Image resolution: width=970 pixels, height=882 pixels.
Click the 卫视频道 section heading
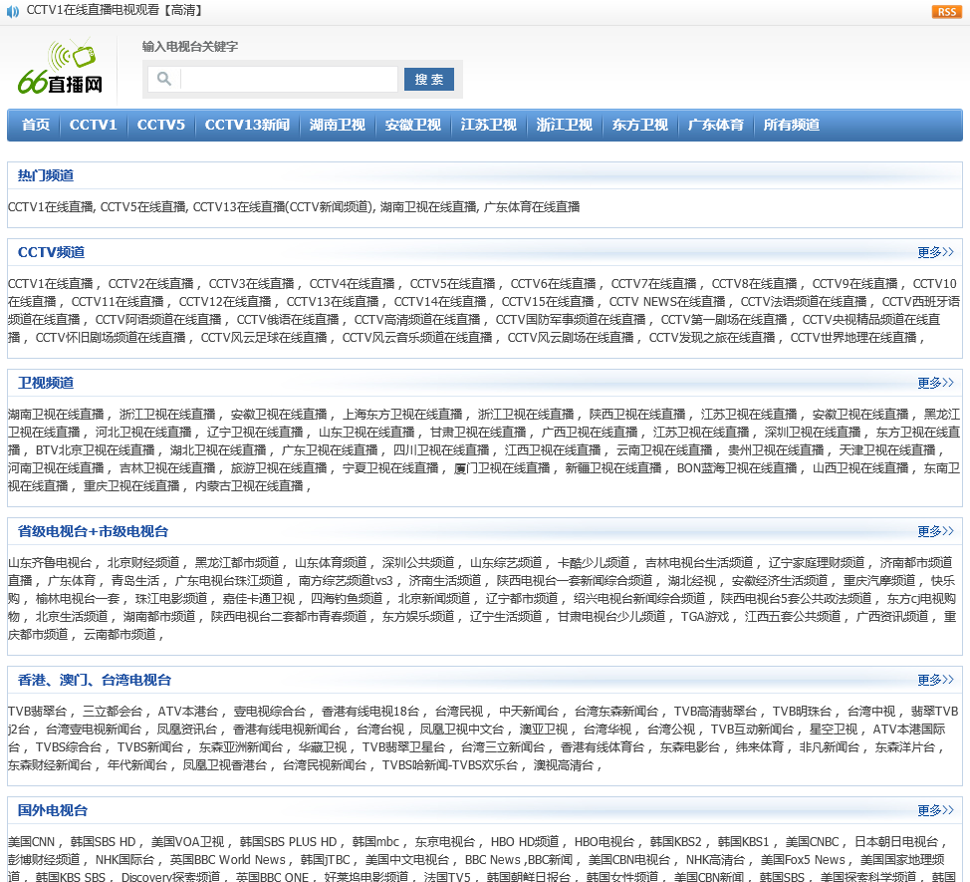pyautogui.click(x=46, y=383)
